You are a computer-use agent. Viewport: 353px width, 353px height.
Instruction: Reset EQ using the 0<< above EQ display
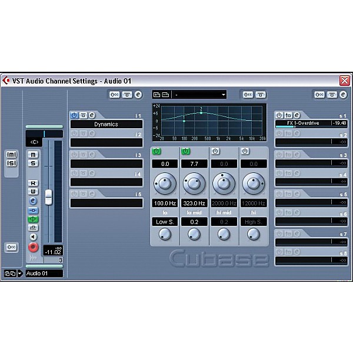[248, 95]
